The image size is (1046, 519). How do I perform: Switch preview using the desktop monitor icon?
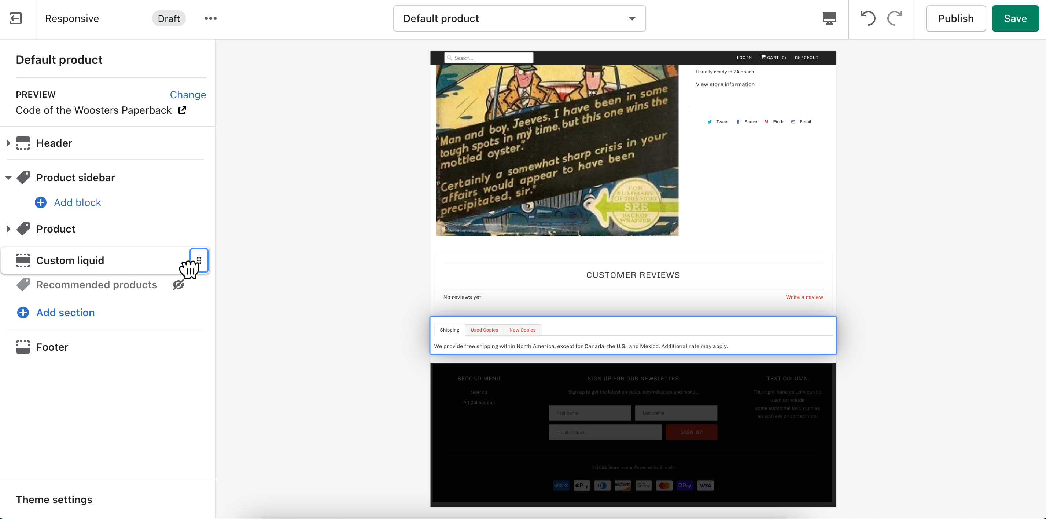click(829, 18)
